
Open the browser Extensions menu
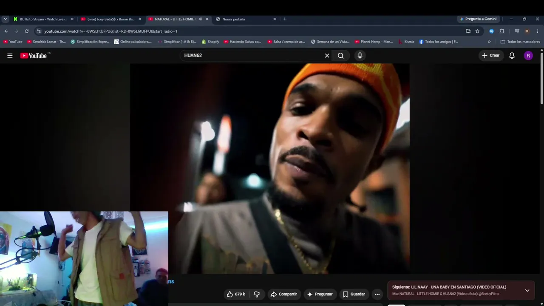pyautogui.click(x=502, y=31)
